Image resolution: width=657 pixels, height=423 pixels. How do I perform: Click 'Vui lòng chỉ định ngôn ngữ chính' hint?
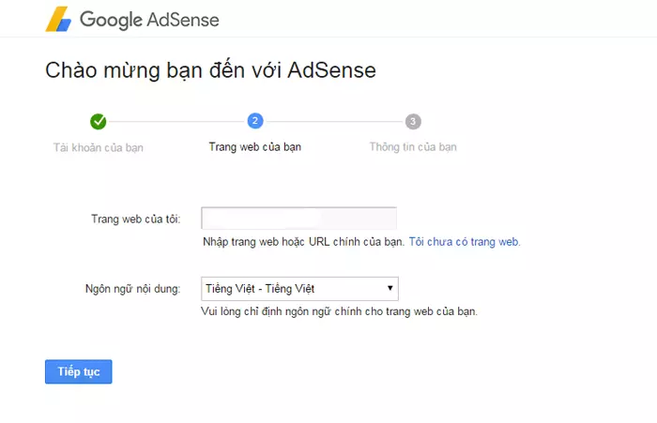click(339, 311)
